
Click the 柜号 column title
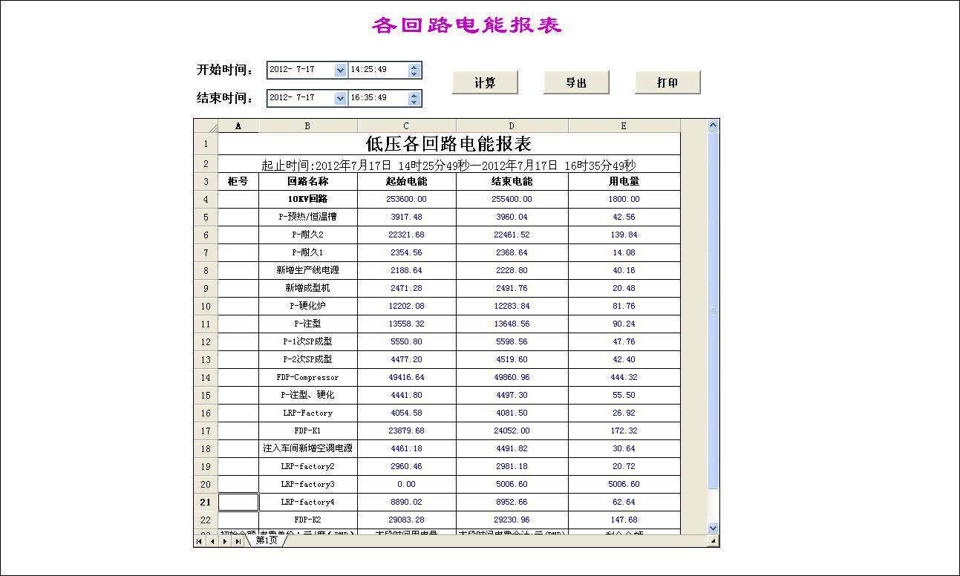coord(238,181)
